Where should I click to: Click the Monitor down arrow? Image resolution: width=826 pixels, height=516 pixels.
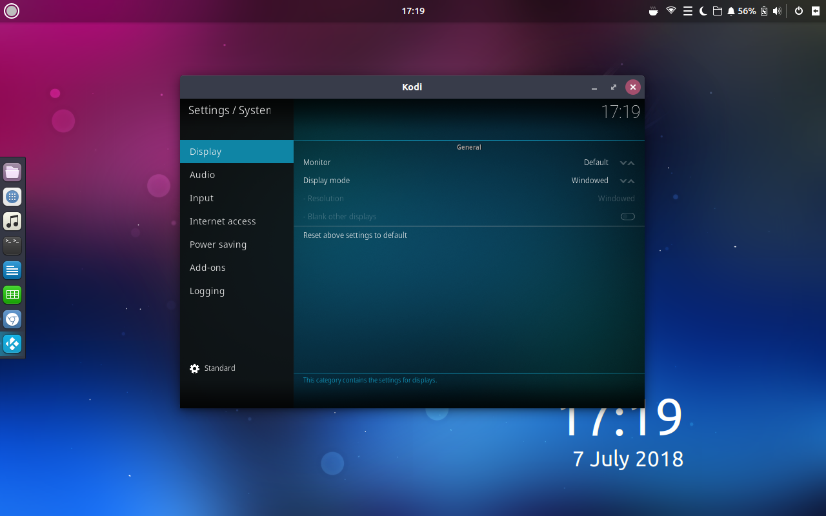[623, 163]
